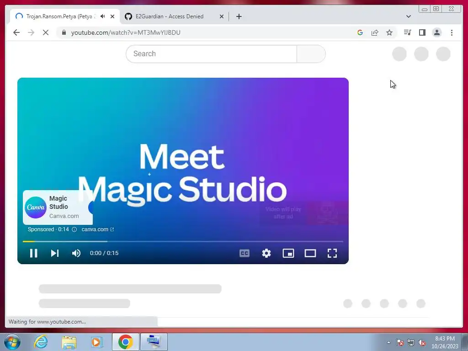Click the address bar URL
The height and width of the screenshot is (351, 468).
coord(126,32)
